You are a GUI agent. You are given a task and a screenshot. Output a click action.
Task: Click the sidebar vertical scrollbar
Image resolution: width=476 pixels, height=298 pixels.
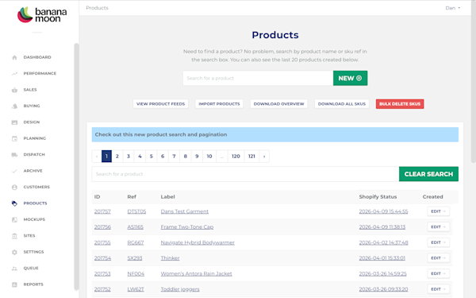(76, 167)
